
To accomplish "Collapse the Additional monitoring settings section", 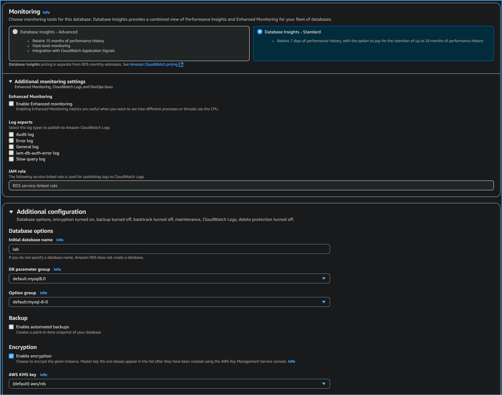I will pyautogui.click(x=11, y=81).
